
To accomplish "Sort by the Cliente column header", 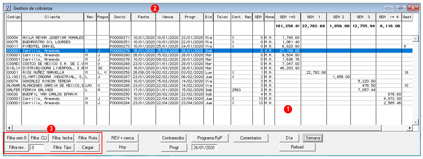I will (x=53, y=17).
